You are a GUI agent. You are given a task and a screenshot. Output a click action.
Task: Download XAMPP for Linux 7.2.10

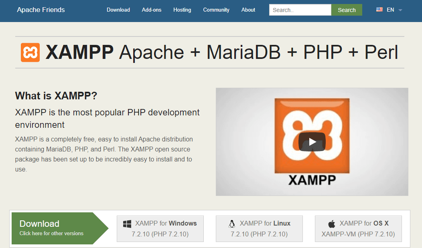coord(259,229)
